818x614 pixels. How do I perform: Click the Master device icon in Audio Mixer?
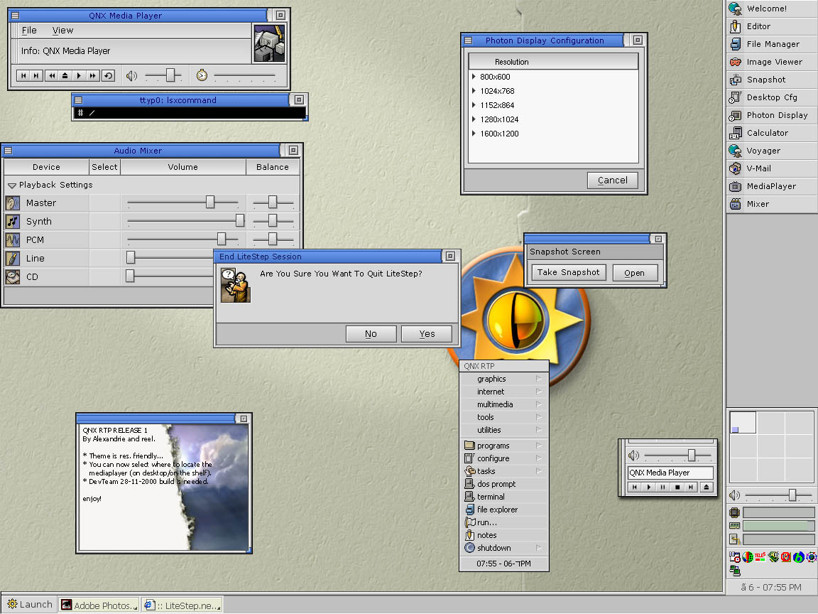tap(13, 203)
